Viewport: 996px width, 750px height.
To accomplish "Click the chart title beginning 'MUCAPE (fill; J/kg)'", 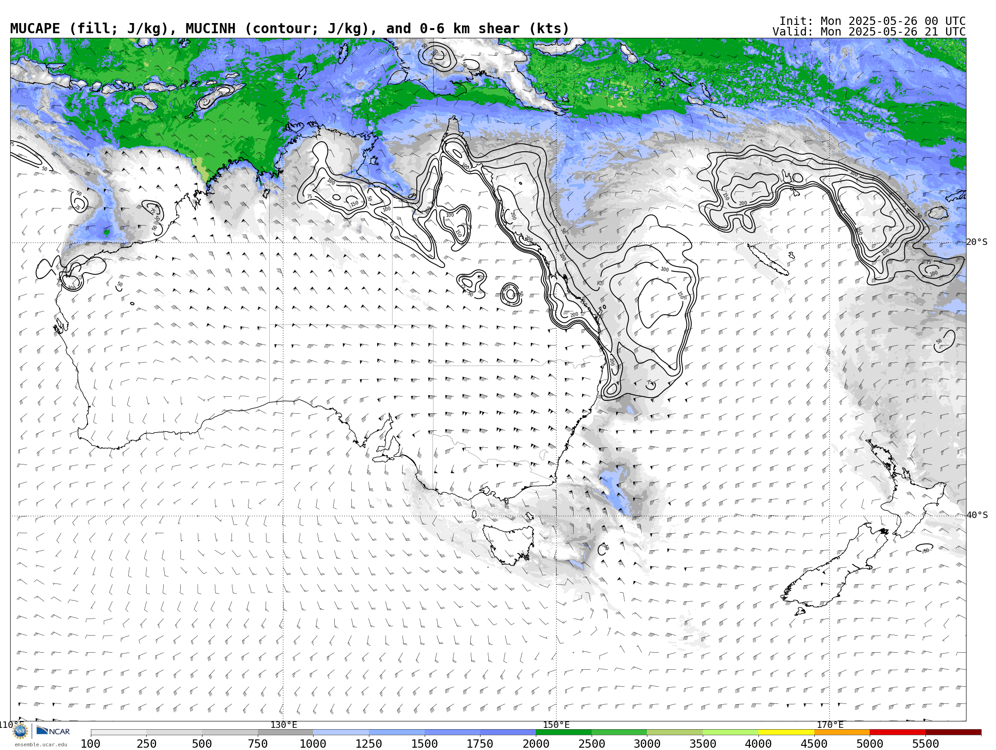I will (x=290, y=29).
